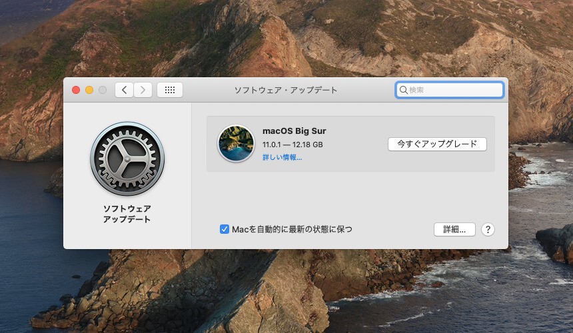Click the macOS Big Sur thumbnail icon

click(x=236, y=143)
